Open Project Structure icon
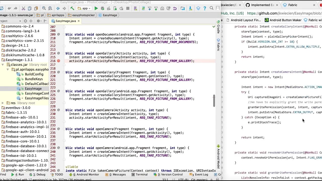Screen dimensions: 322x181 (x=182, y=8)
